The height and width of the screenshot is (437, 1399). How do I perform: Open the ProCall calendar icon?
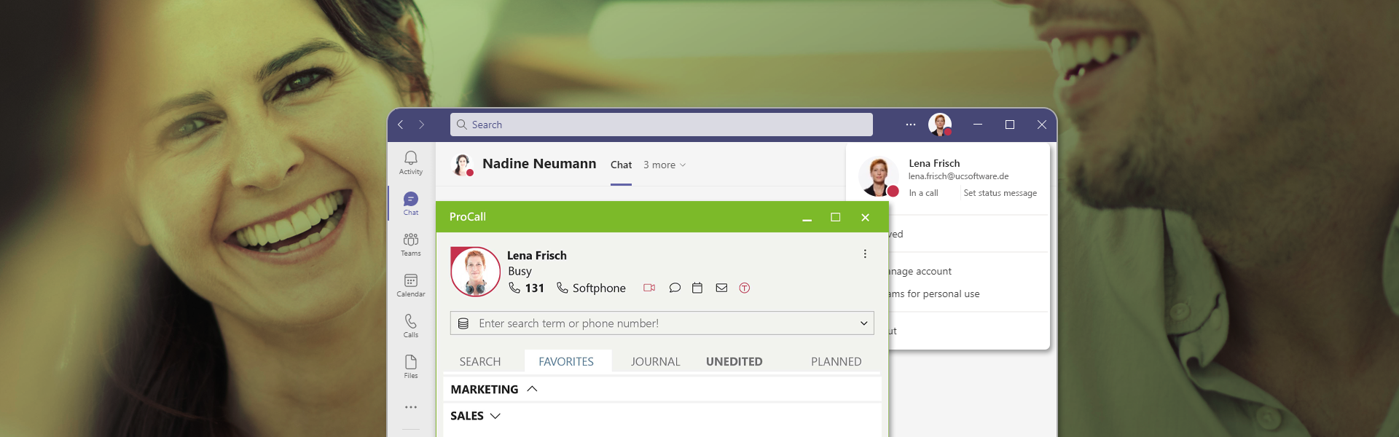697,288
